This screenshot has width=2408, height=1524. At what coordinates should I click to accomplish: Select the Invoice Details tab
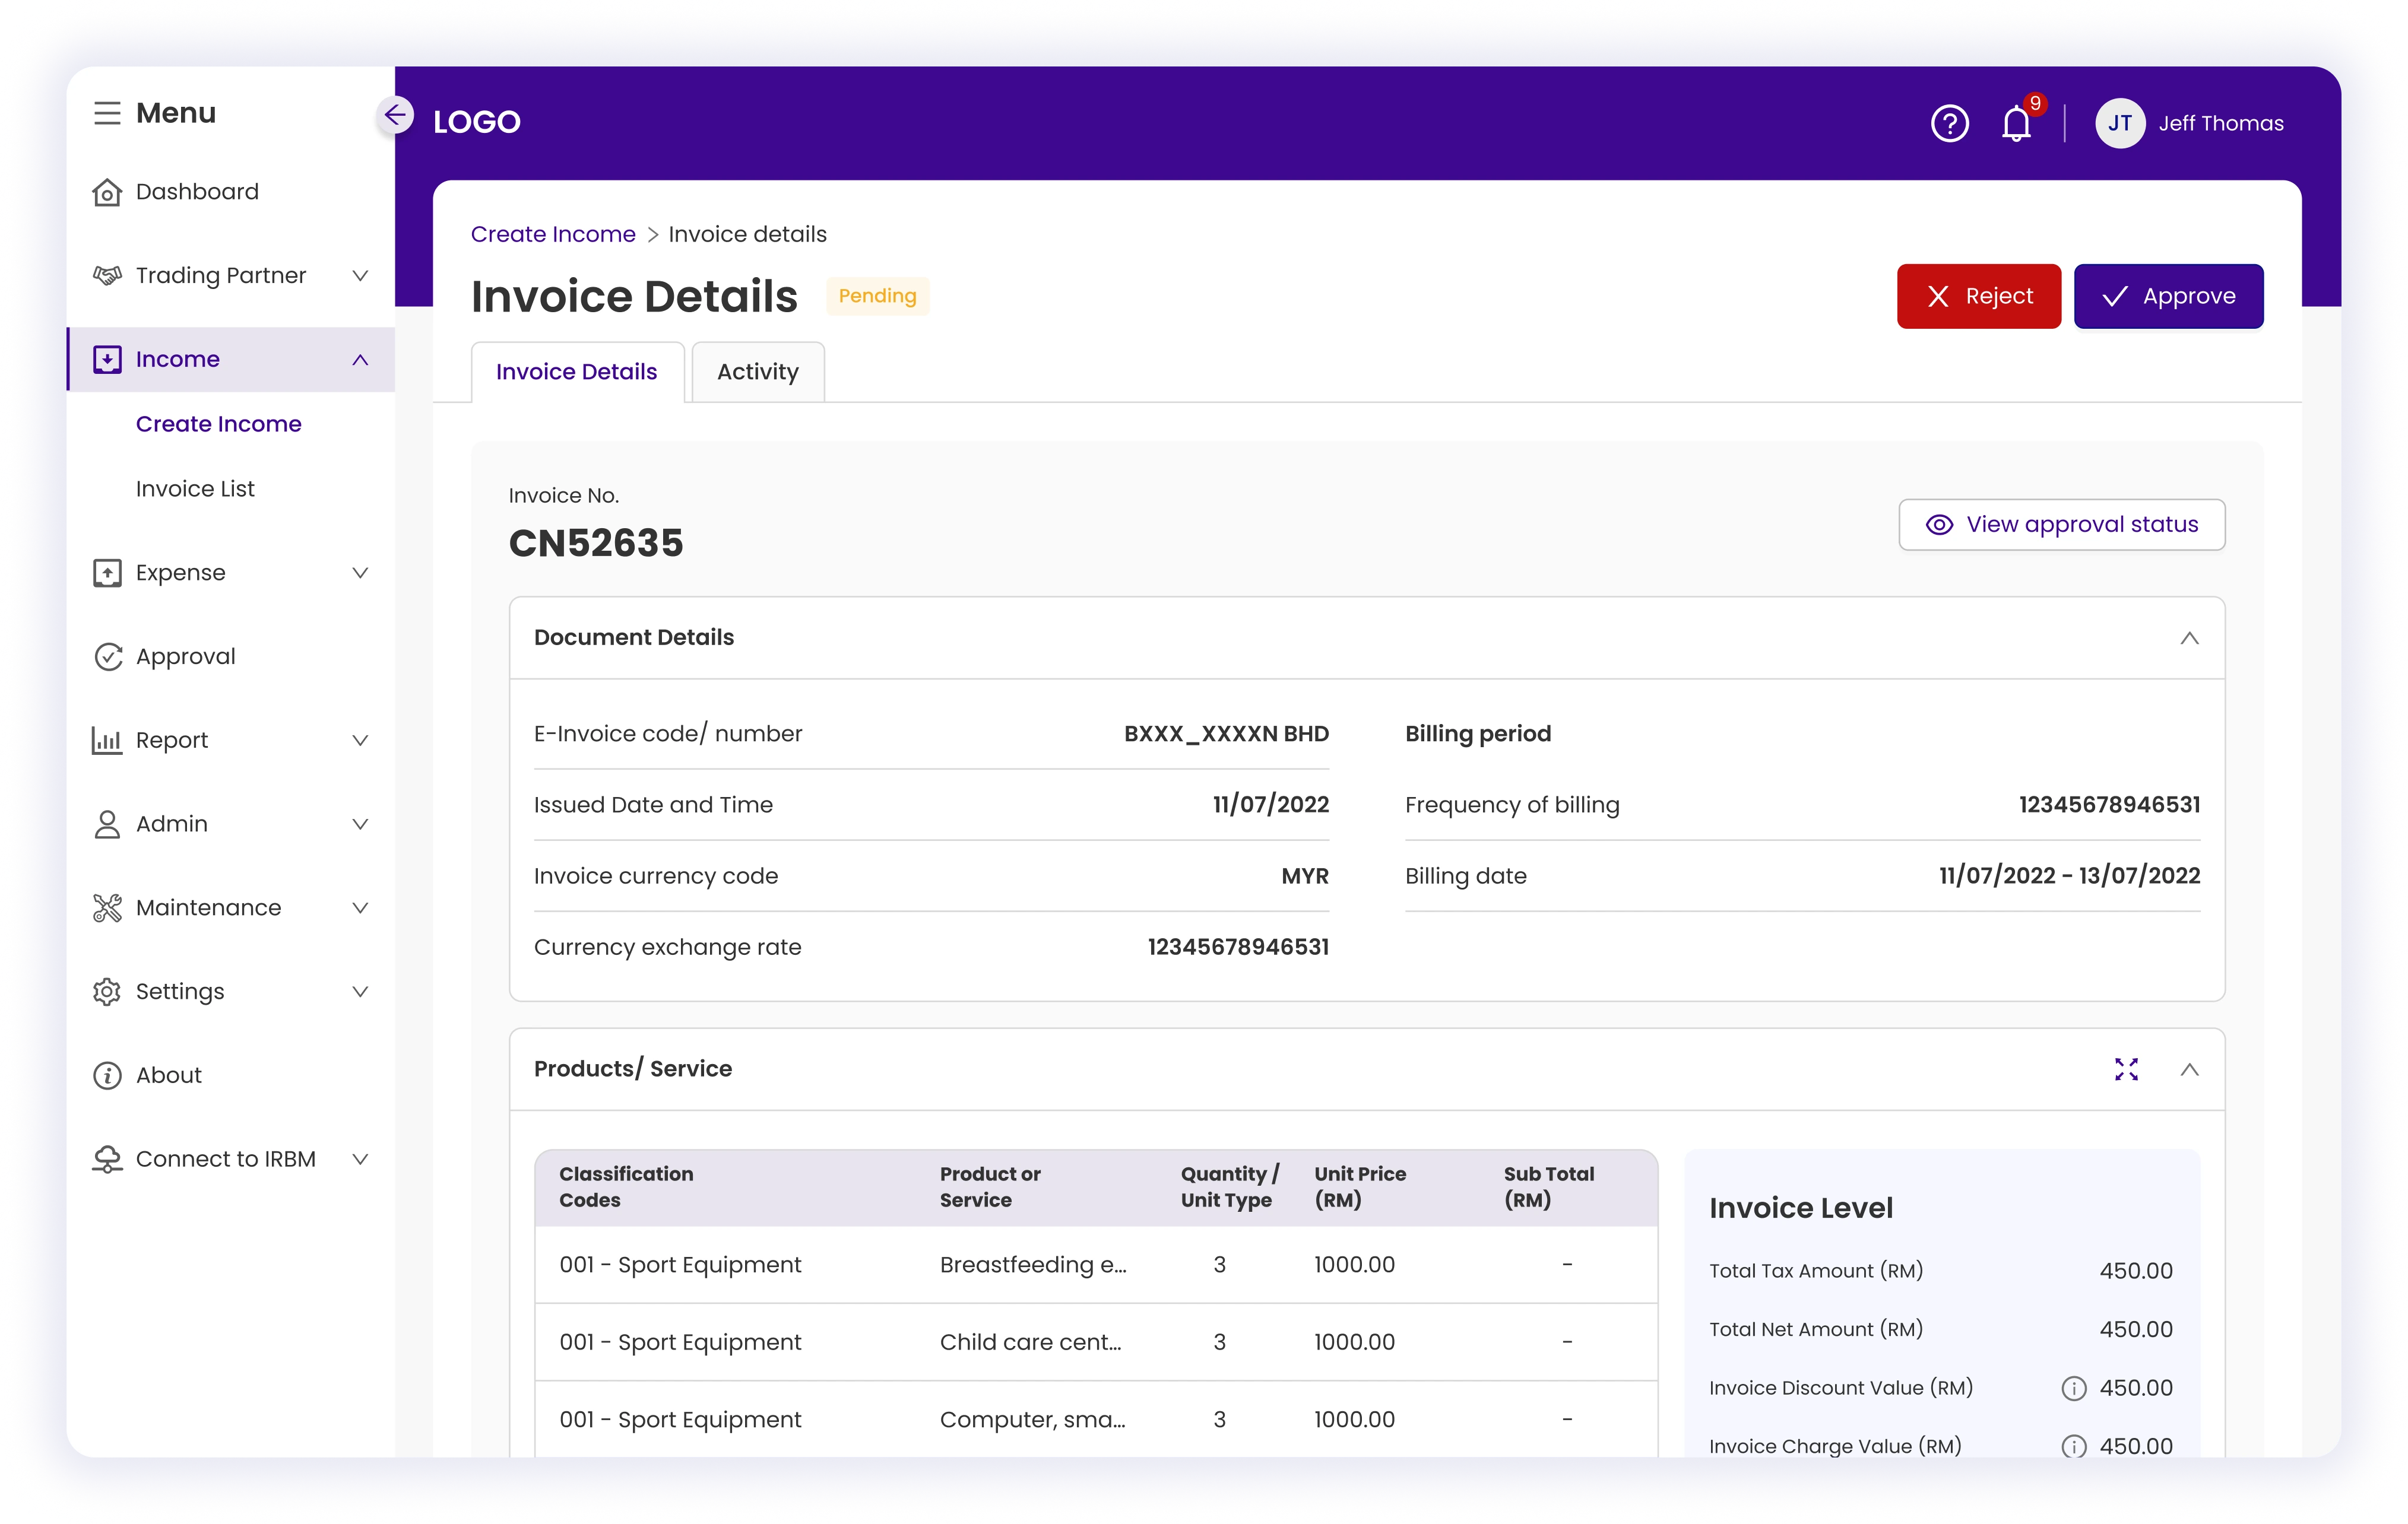(577, 372)
